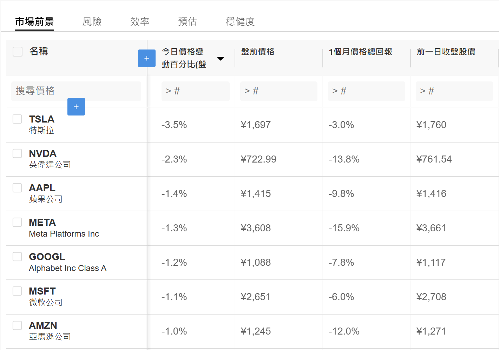
Task: Click the ¥1,117 previous close cell
Action: [x=431, y=262]
